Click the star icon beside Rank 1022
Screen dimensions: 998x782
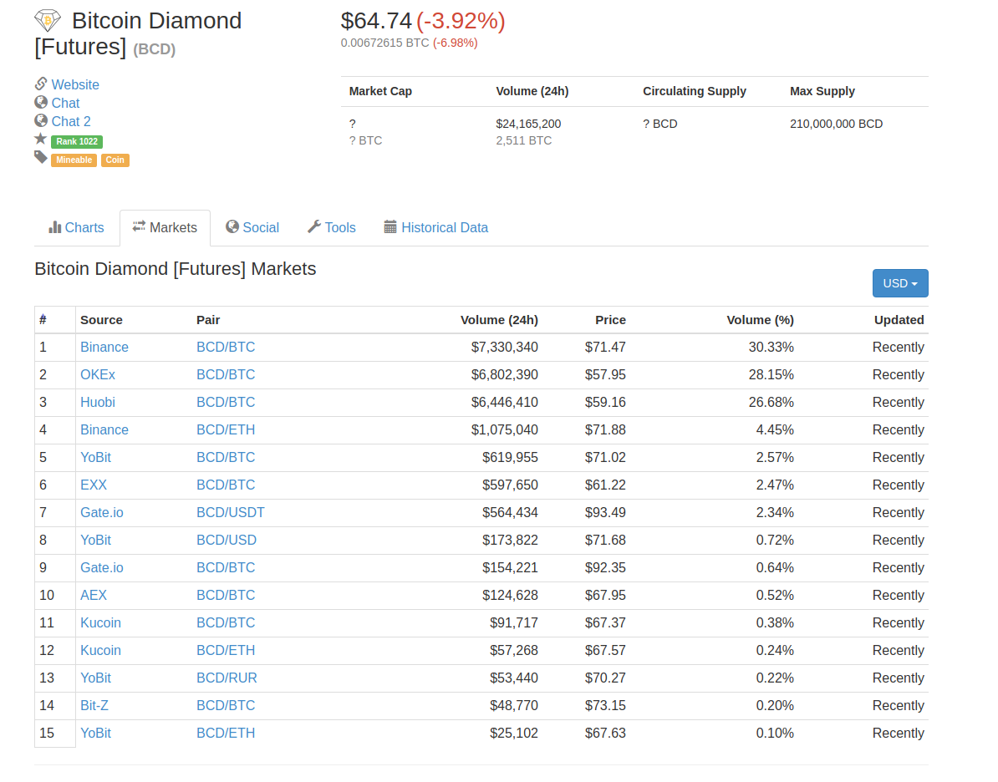(41, 139)
